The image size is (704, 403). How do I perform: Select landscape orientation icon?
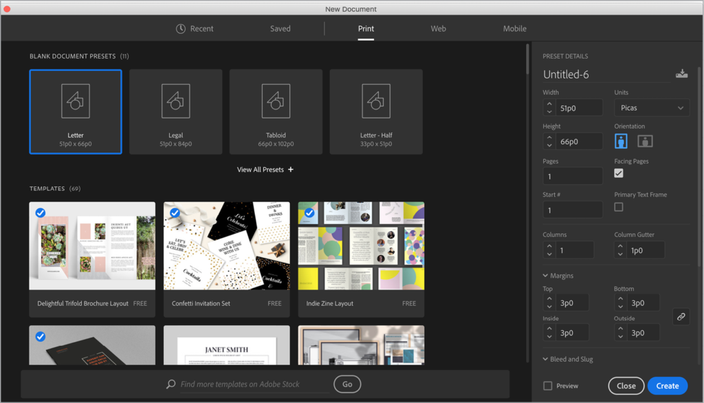click(x=645, y=141)
